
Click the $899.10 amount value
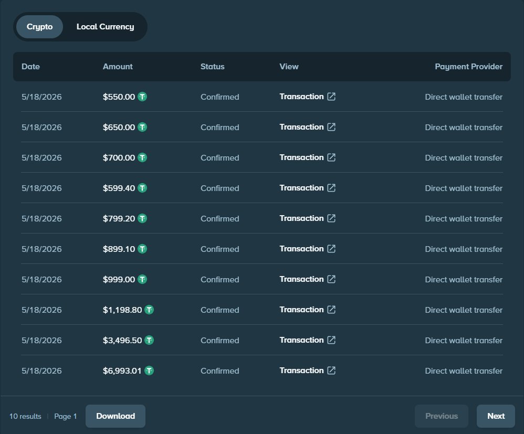coord(119,249)
